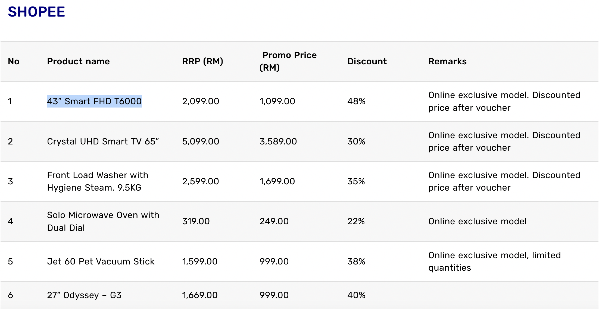This screenshot has height=309, width=599.
Task: Click the 1,669.00 RRP value
Action: click(x=199, y=295)
